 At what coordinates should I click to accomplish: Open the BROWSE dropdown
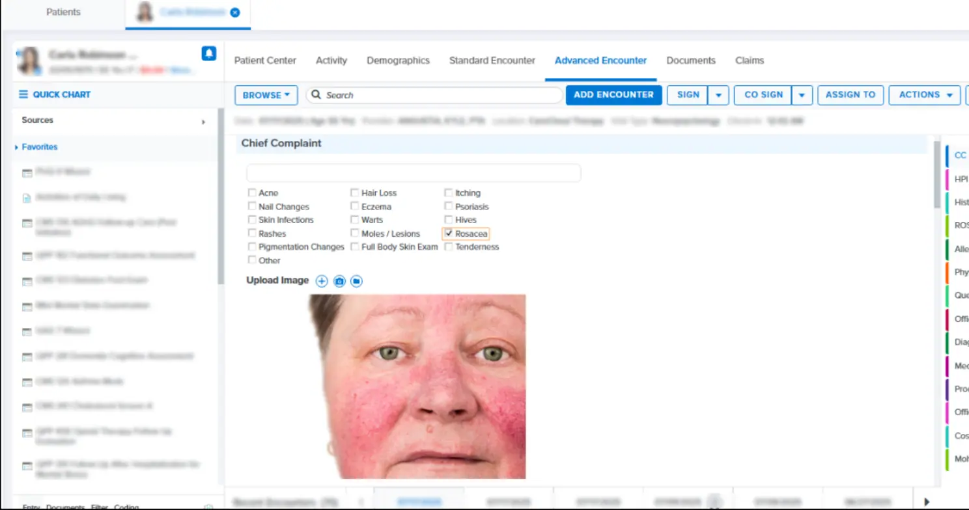coord(265,94)
